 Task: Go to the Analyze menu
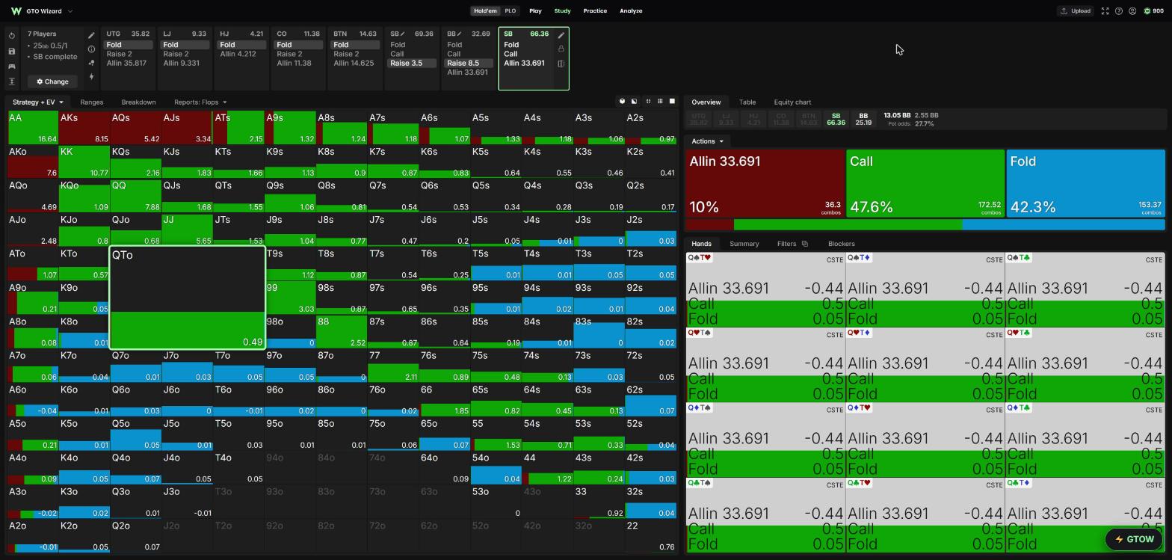pos(631,11)
